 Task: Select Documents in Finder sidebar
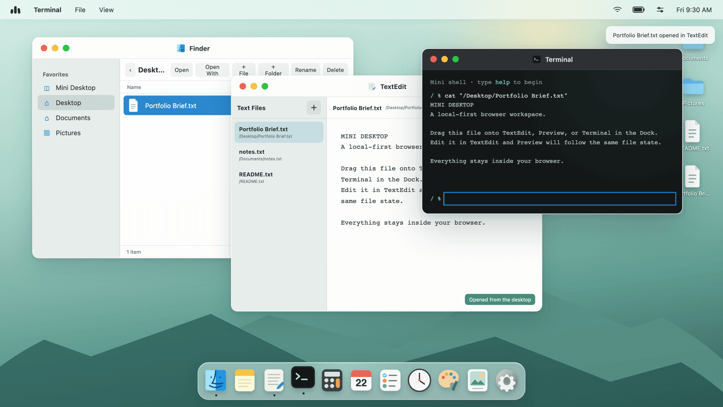click(x=76, y=118)
